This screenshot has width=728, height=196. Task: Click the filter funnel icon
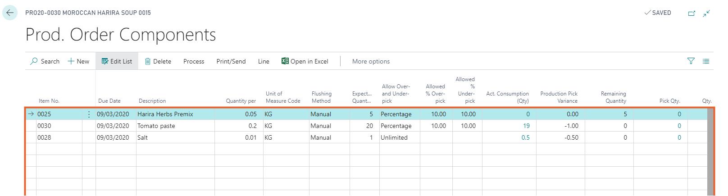691,61
